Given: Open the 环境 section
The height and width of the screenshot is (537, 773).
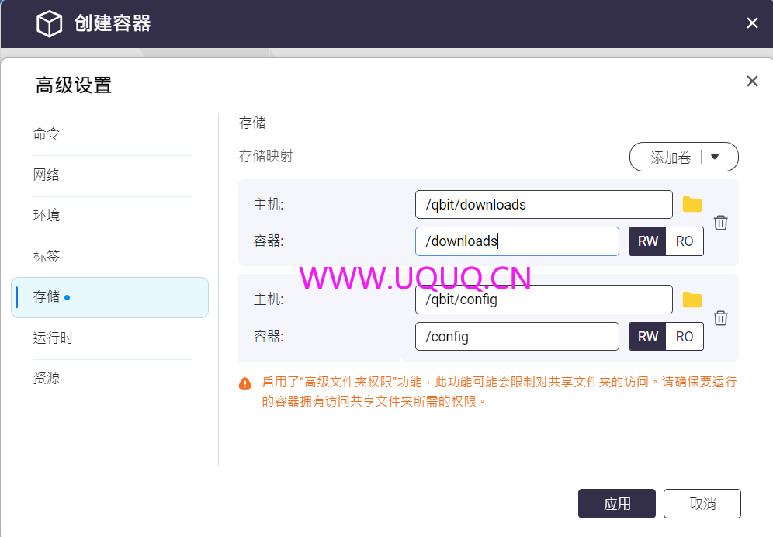Looking at the screenshot, I should tap(47, 215).
